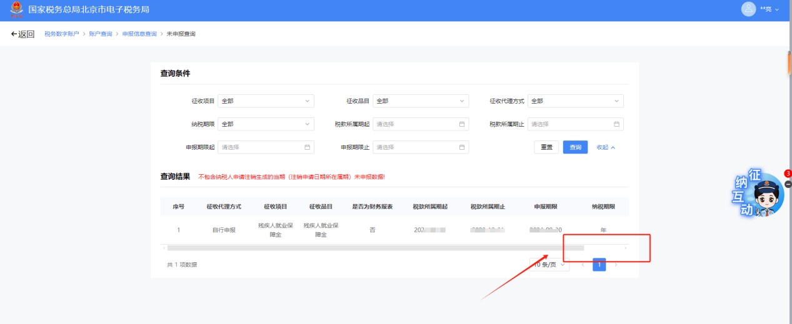
Task: Open the user avatar icon
Action: pyautogui.click(x=748, y=9)
